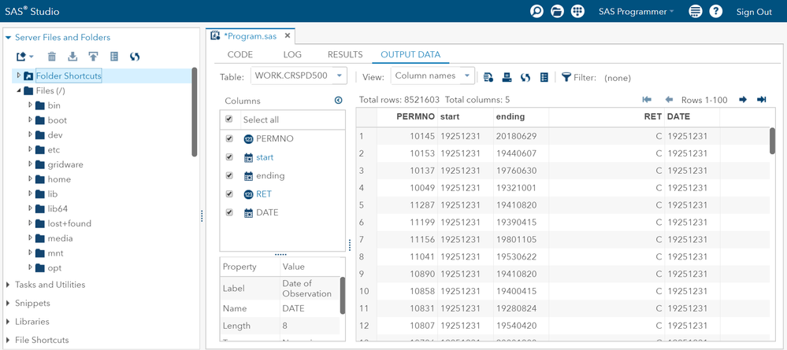The width and height of the screenshot is (787, 350).
Task: Click the Sign Out link
Action: [754, 12]
